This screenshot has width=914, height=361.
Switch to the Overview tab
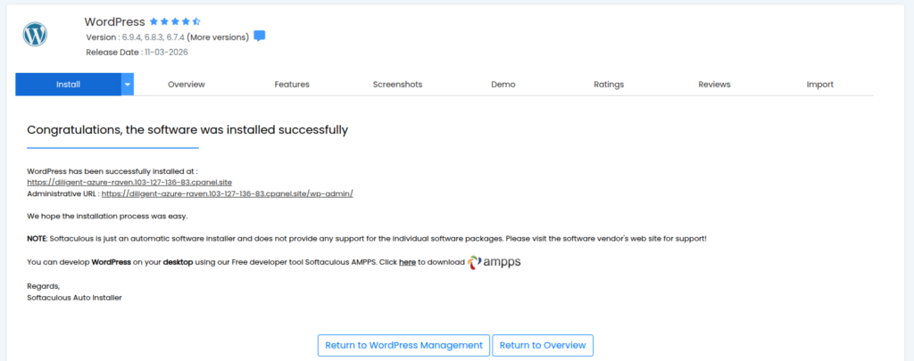click(187, 85)
